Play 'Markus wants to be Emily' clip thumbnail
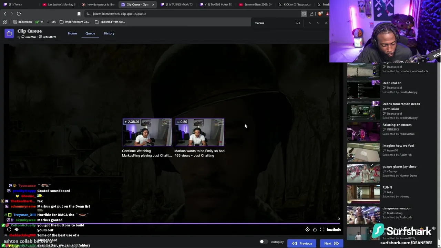The height and width of the screenshot is (248, 441). (199, 132)
